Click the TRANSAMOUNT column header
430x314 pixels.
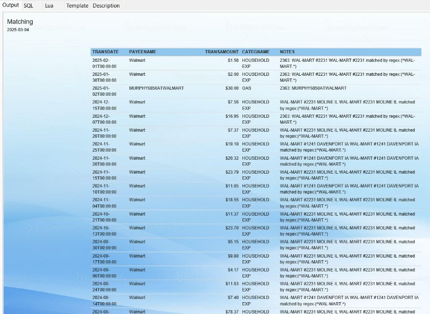click(220, 52)
